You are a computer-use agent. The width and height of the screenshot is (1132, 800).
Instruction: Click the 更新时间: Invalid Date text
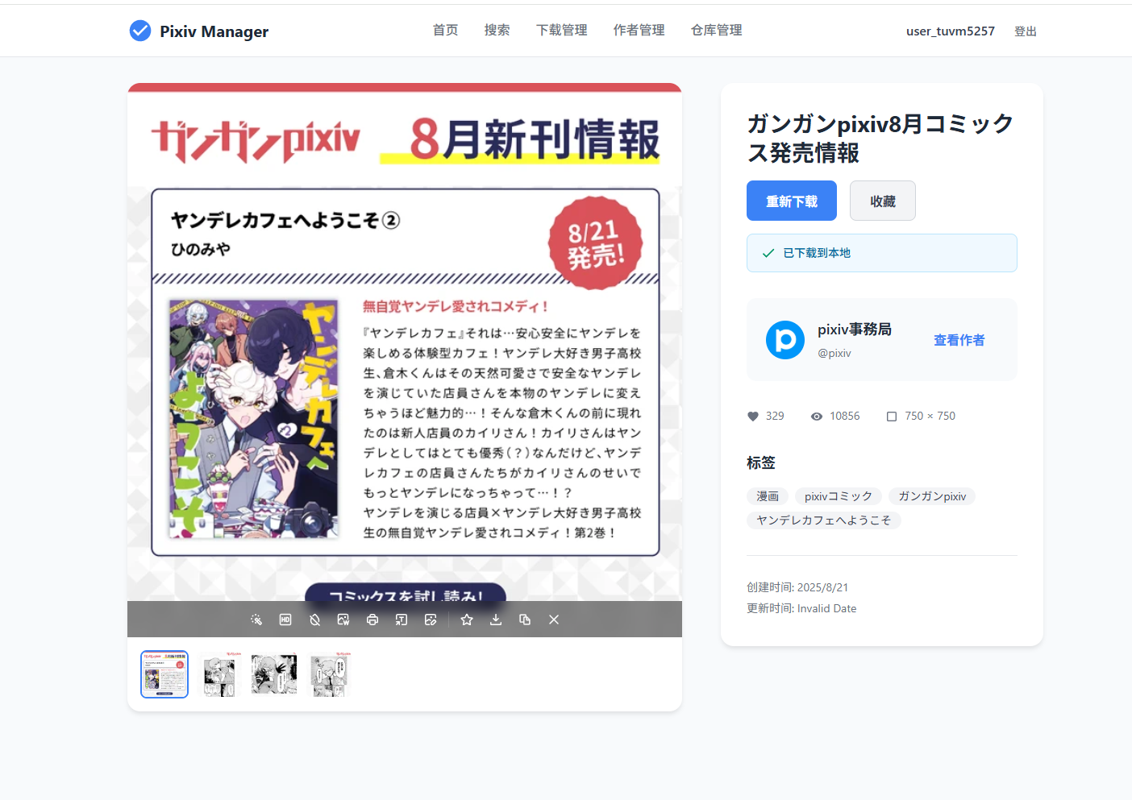pyautogui.click(x=801, y=608)
